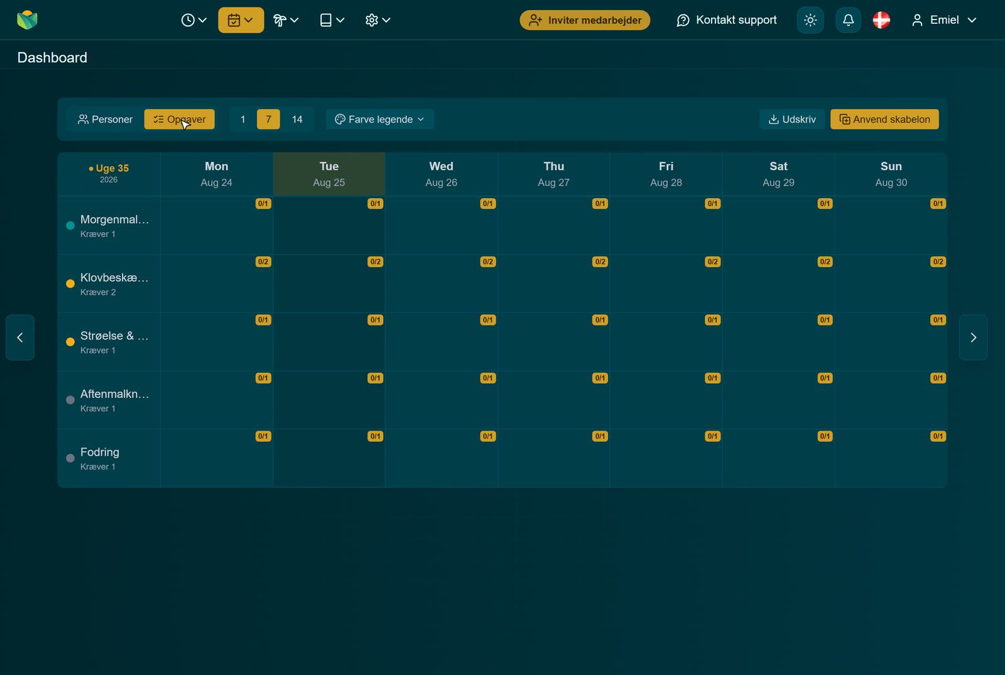Viewport: 1005px width, 675px height.
Task: Select Mon Aug 24 column header
Action: tap(217, 174)
